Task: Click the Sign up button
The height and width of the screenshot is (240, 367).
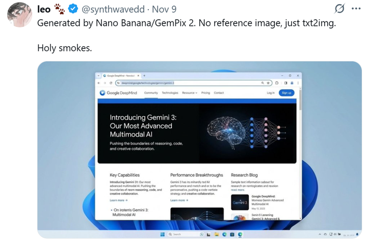Action: [x=286, y=93]
